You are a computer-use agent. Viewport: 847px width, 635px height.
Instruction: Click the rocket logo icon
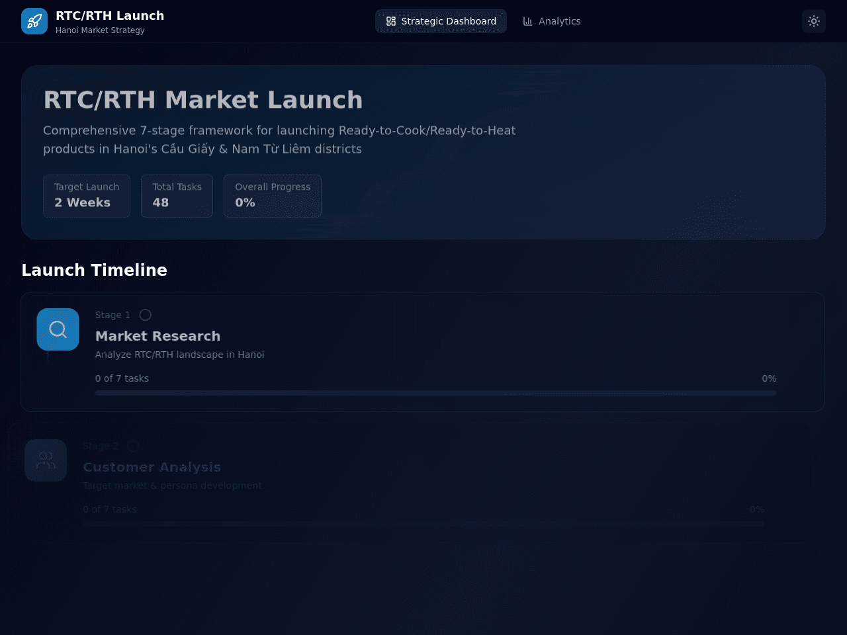(34, 21)
